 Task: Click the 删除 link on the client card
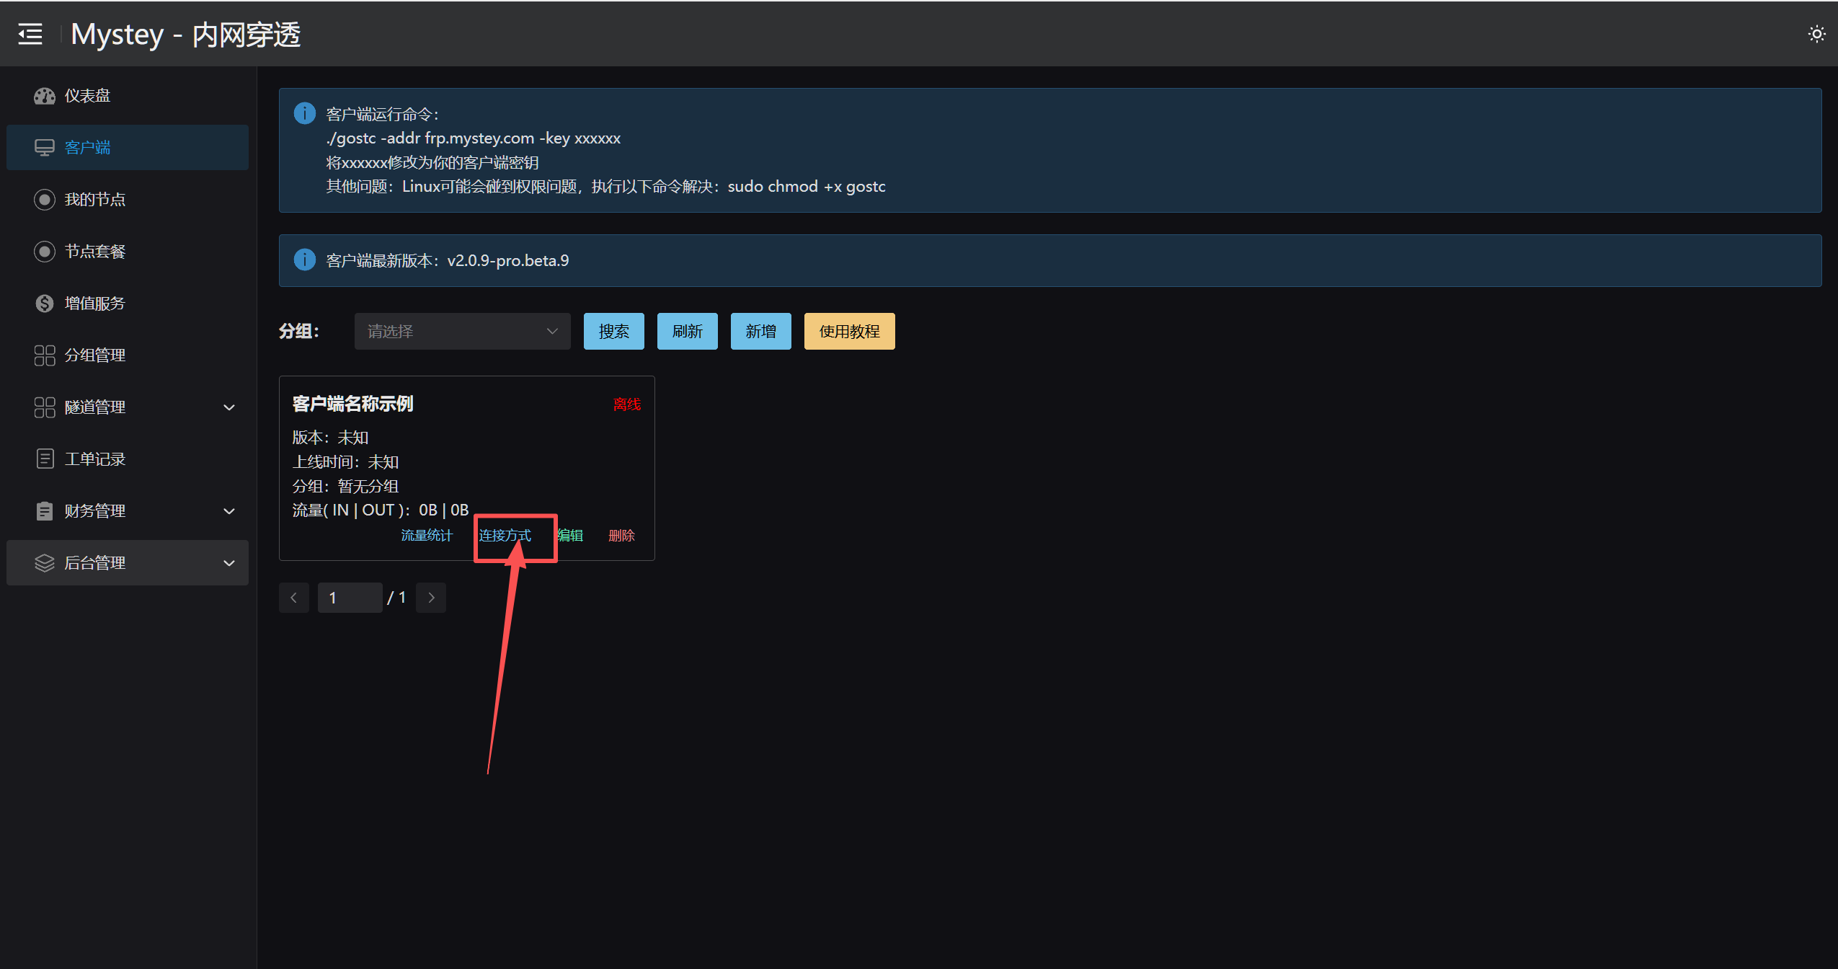pyautogui.click(x=621, y=536)
